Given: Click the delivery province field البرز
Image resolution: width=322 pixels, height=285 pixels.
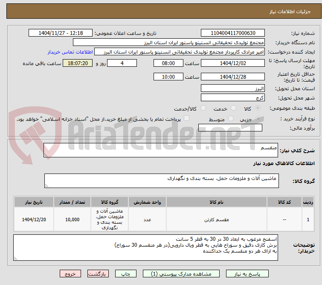Looking at the screenshot, I should [233, 88].
